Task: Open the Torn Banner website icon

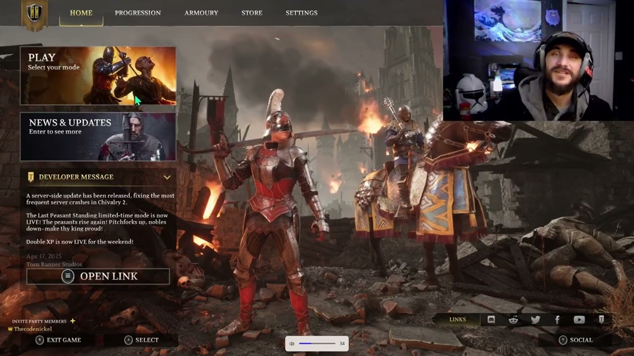Action: 601,319
